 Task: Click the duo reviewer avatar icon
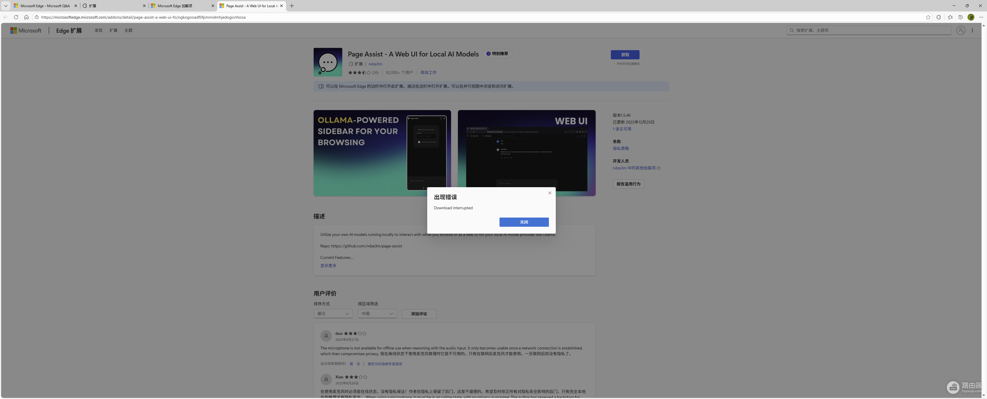pyautogui.click(x=326, y=336)
